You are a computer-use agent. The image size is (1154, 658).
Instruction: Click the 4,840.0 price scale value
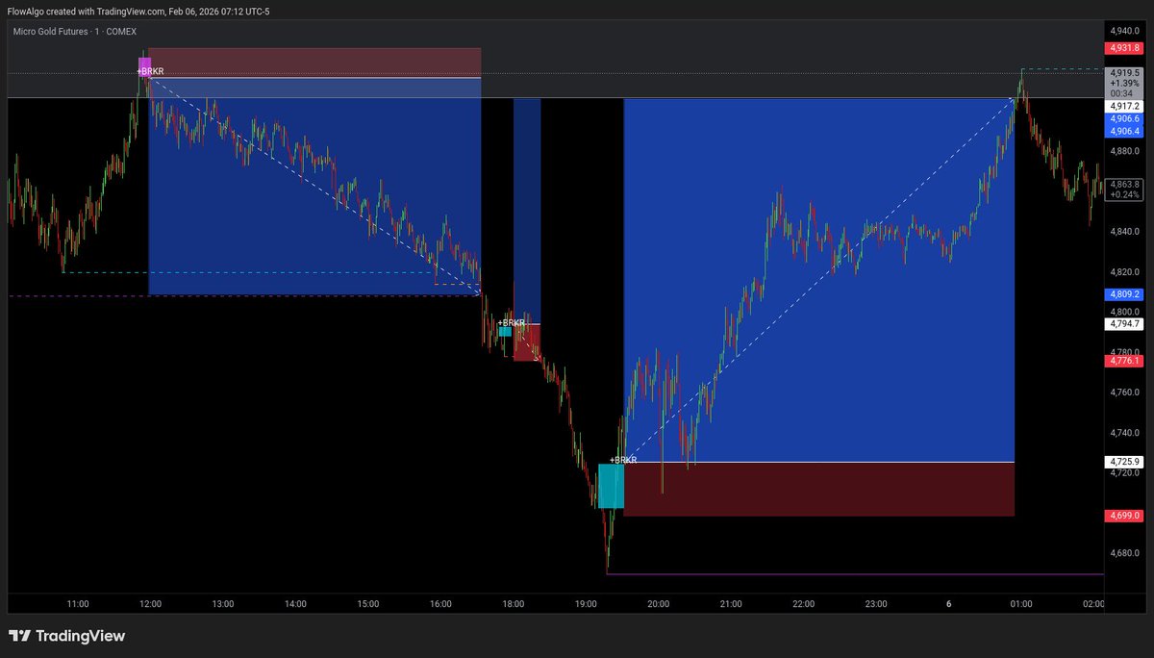[1123, 232]
